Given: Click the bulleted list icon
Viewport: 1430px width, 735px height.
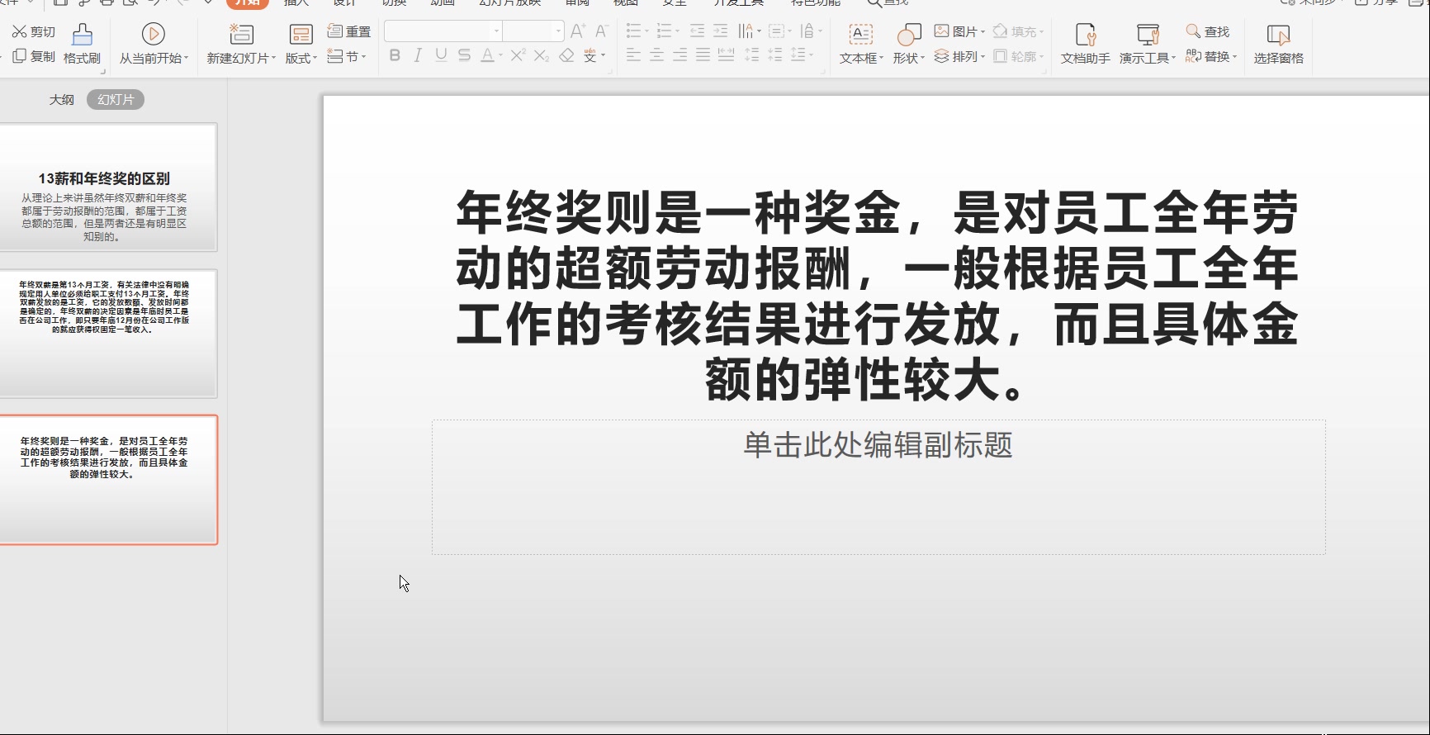Looking at the screenshot, I should (633, 31).
